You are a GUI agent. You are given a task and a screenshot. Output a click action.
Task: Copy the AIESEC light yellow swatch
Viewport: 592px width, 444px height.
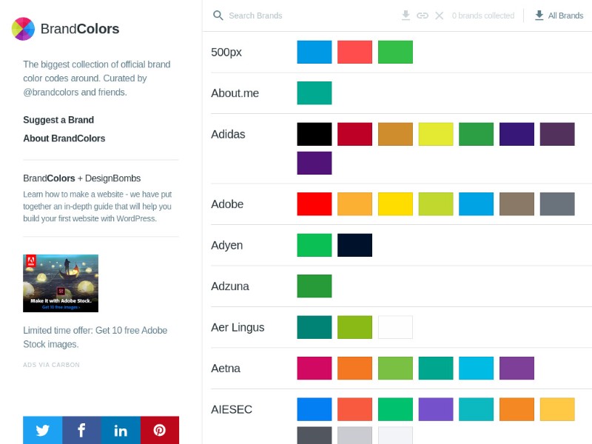click(x=557, y=409)
